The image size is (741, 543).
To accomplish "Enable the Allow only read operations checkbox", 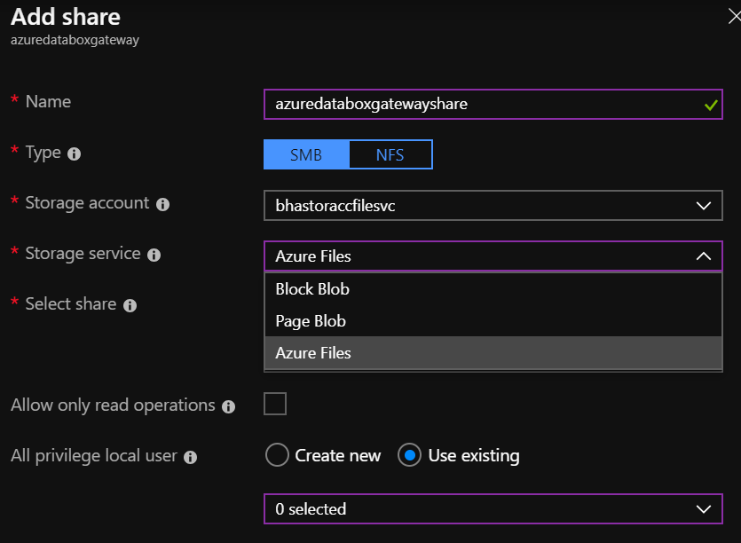I will point(275,405).
